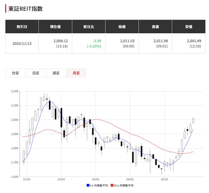Click the red 25ヶ月移動平均 legend swatch

112,185
